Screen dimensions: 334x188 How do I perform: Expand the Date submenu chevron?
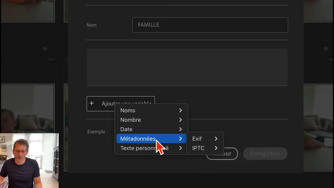click(x=180, y=129)
